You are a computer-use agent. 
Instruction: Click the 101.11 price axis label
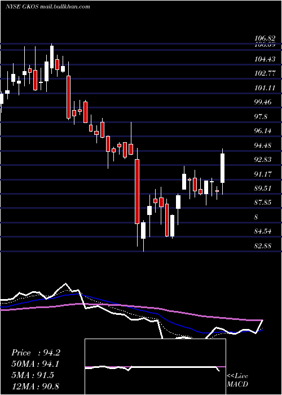click(265, 88)
